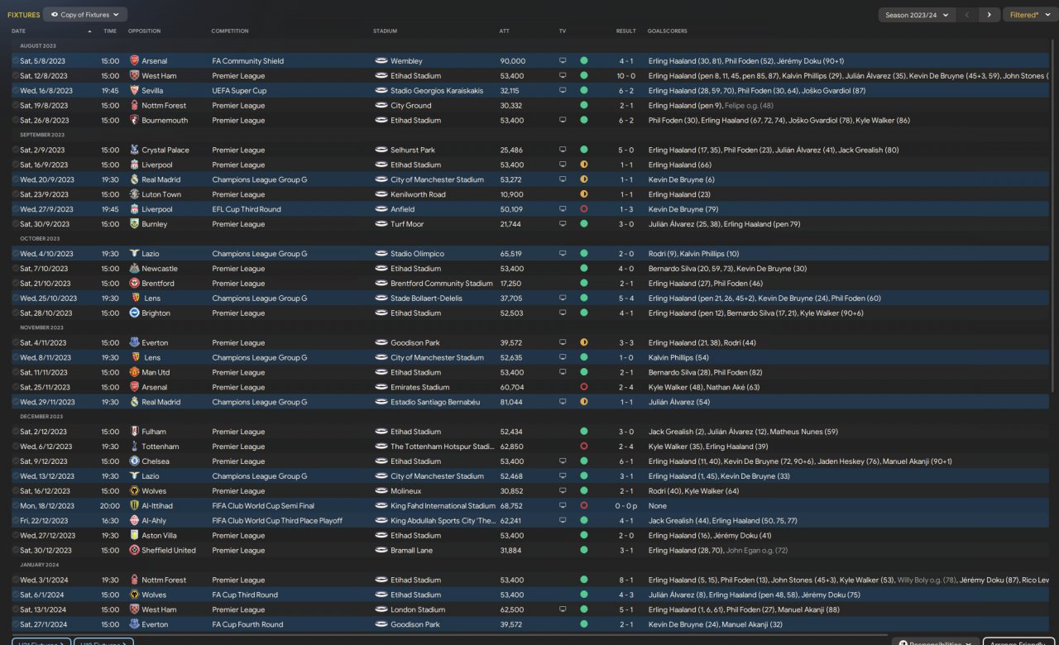
Task: Tick the check circle beside Mon, 18/12/2023
Action: click(x=15, y=506)
